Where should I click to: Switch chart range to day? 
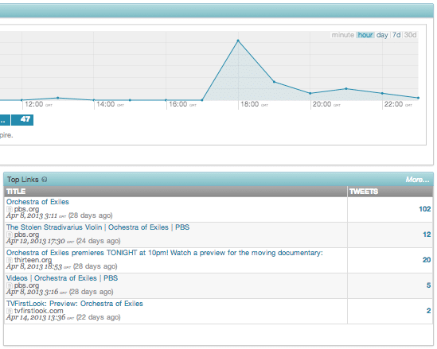tap(382, 35)
